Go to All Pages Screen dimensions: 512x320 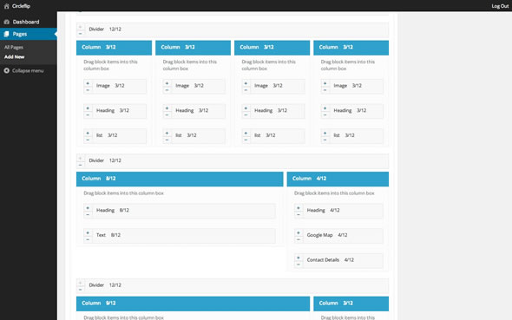[14, 48]
